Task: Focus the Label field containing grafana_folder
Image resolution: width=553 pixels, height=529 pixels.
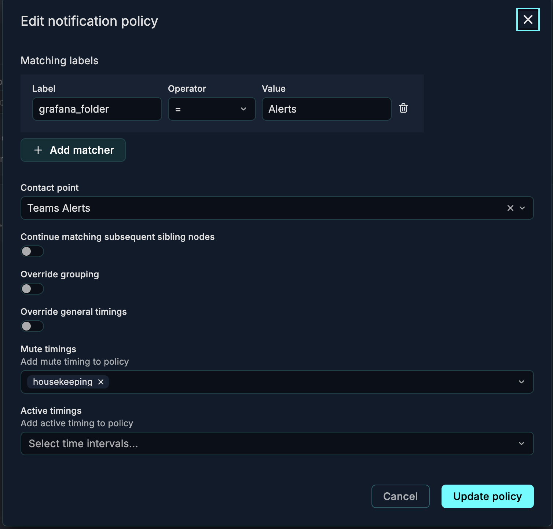Action: tap(97, 109)
